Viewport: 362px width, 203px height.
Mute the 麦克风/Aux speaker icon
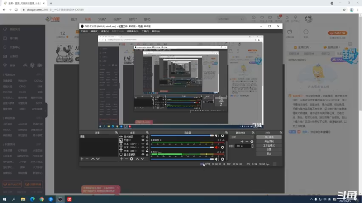(217, 159)
